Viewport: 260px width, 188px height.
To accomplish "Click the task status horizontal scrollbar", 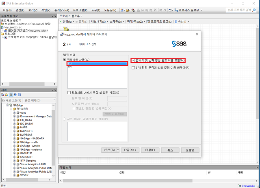I will pos(128,181).
